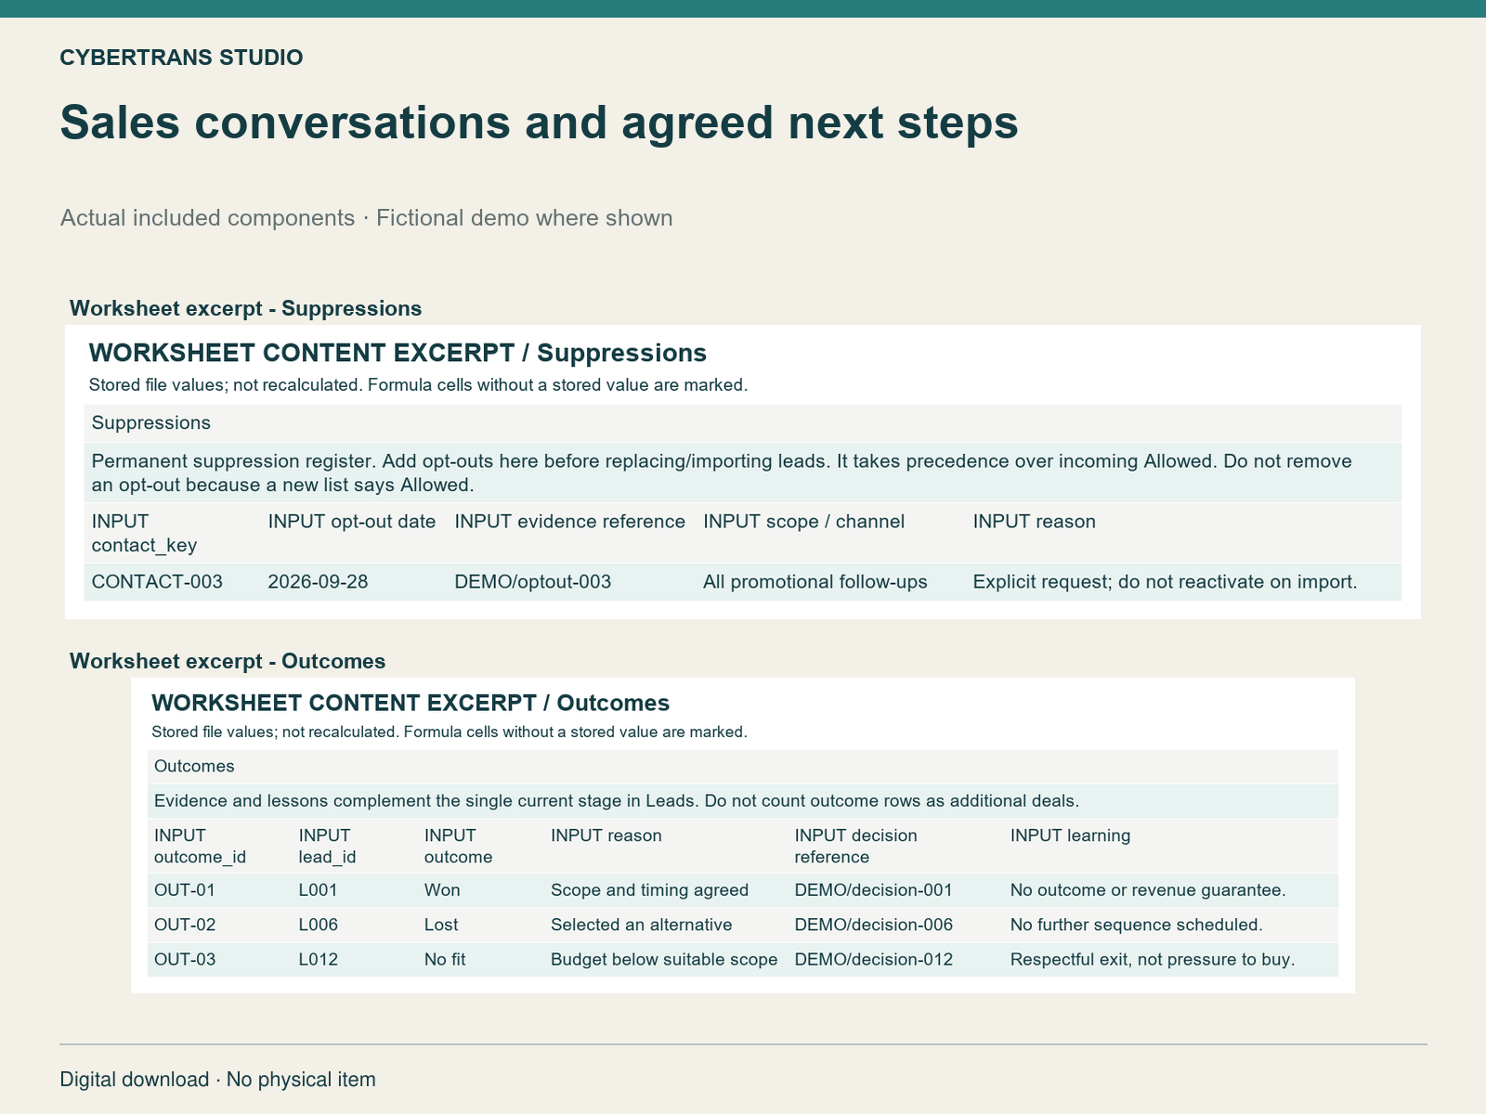Click the 'Won' outcome cell
Image resolution: width=1486 pixels, height=1114 pixels.
442,890
